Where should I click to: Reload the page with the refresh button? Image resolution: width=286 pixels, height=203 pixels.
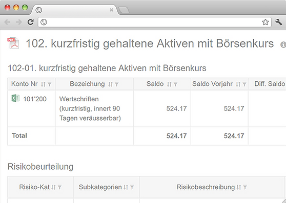(x=30, y=22)
